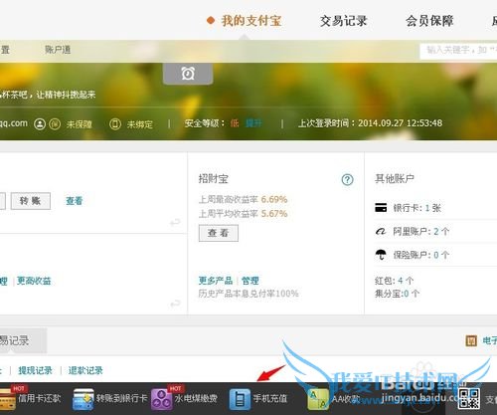Click the 保险账户 umbrella icon
497x415 pixels.
[x=381, y=255]
